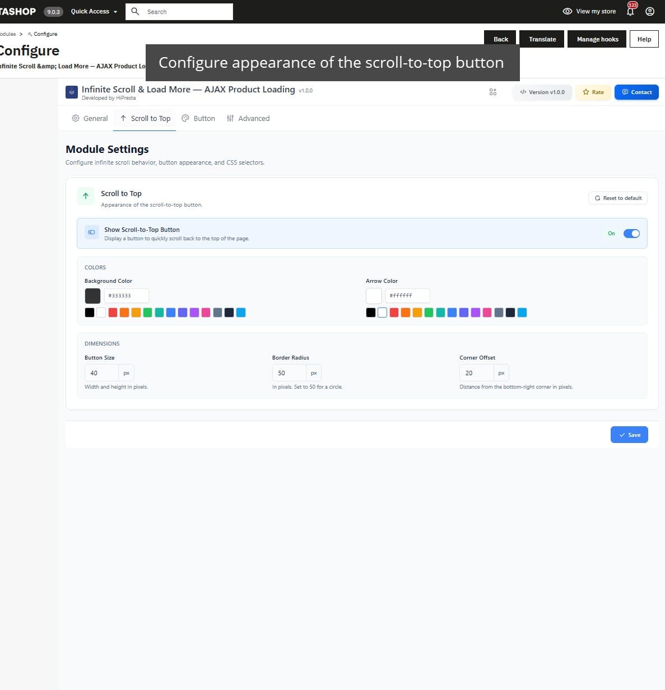This screenshot has height=690, width=665.
Task: Click the module logo icon next to Infinite Scroll title
Action: tap(72, 92)
